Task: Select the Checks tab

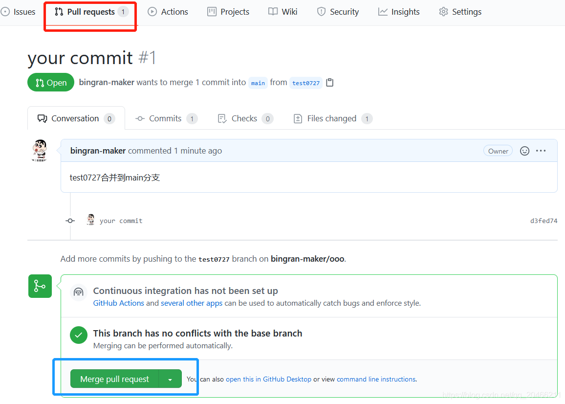Action: click(245, 118)
